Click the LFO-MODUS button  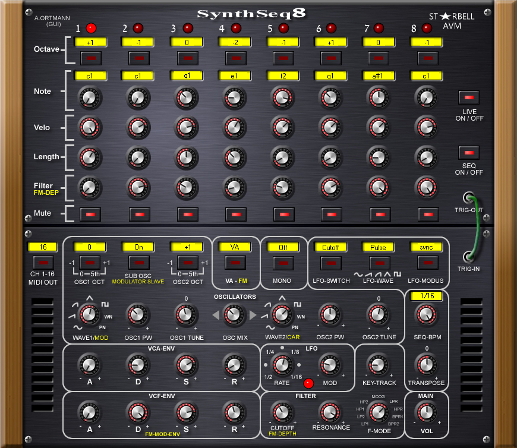[x=428, y=263]
